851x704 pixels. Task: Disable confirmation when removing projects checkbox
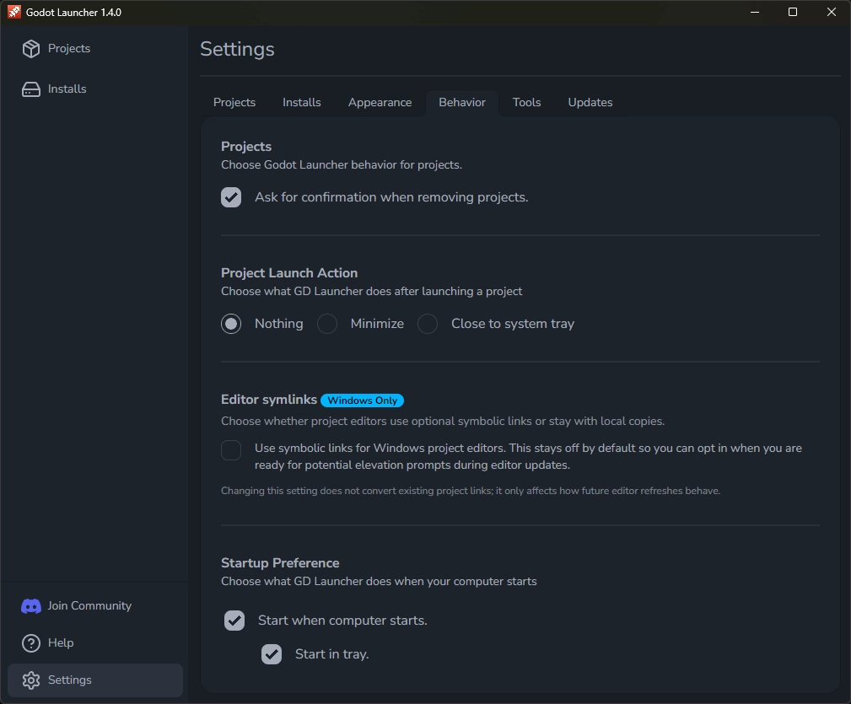click(231, 197)
